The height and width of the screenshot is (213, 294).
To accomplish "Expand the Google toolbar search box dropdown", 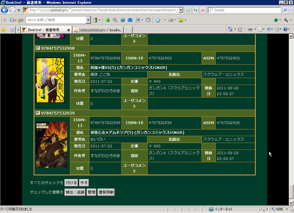I will (88, 20).
